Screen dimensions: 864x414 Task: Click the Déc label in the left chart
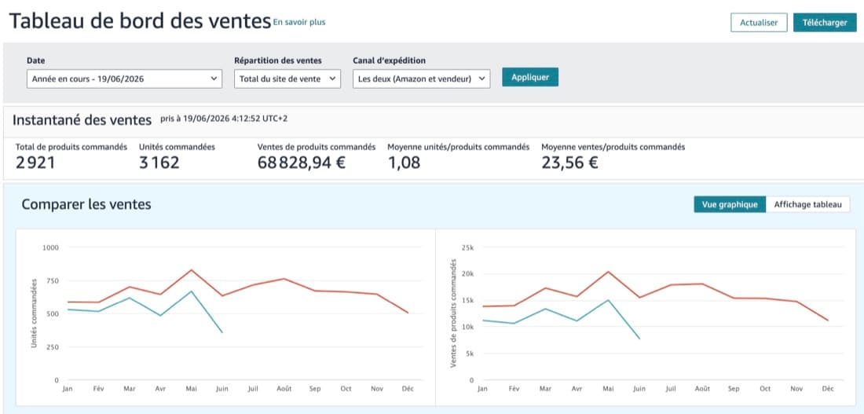[408, 389]
